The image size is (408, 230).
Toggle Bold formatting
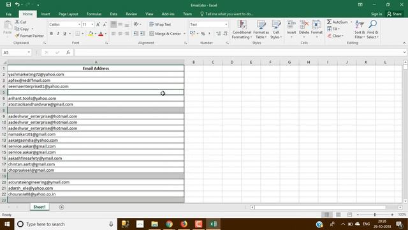click(x=52, y=34)
